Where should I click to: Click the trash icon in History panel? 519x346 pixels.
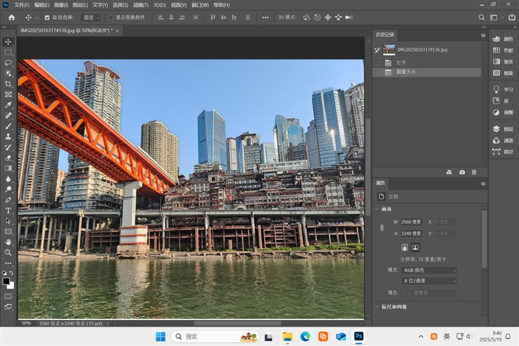(474, 172)
